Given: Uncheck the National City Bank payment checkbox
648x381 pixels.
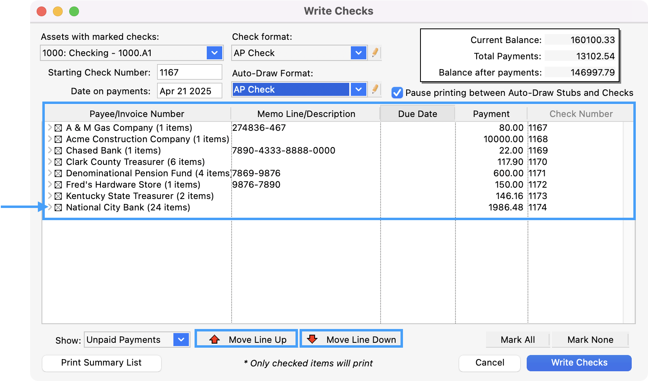Looking at the screenshot, I should [58, 208].
